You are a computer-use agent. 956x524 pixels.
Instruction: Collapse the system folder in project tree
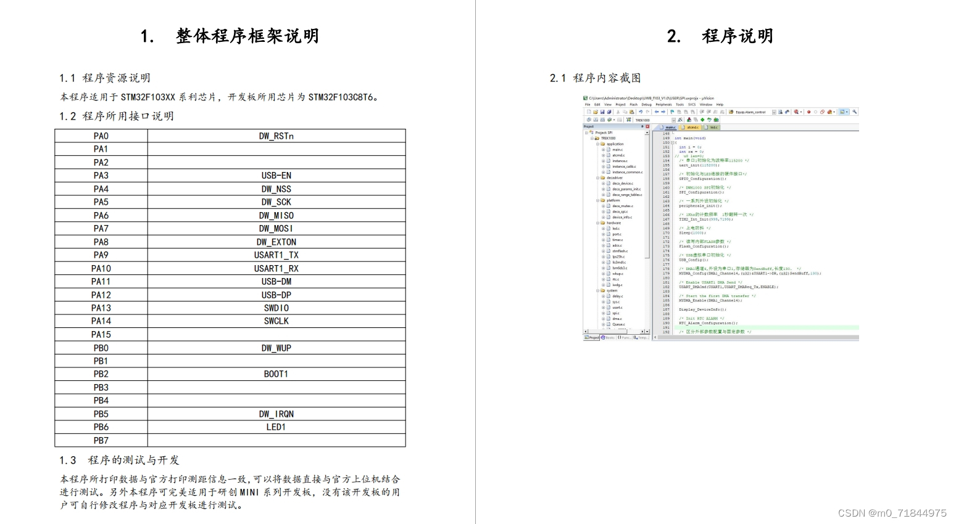tap(597, 291)
